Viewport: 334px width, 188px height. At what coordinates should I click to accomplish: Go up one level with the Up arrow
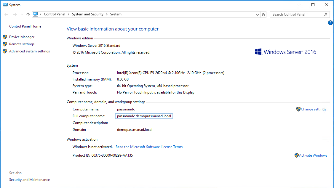tap(28, 15)
